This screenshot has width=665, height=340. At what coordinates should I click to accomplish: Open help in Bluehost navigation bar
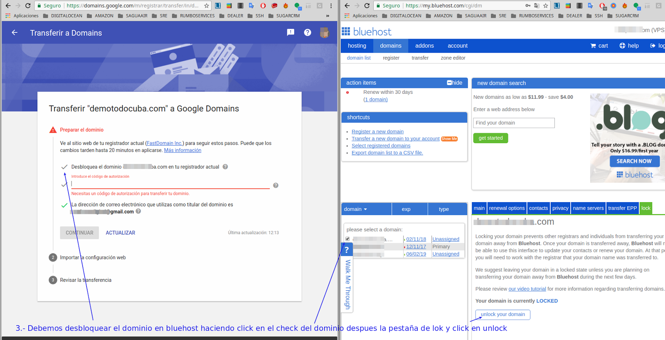pyautogui.click(x=629, y=46)
